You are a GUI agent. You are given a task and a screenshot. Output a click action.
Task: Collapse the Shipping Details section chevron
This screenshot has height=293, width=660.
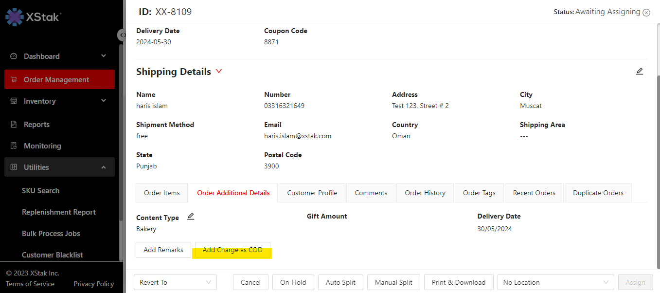[219, 72]
